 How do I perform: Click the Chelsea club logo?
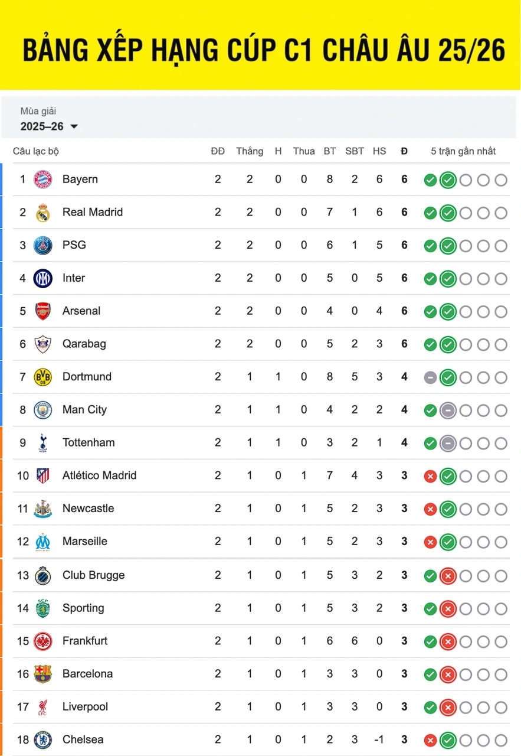tap(43, 739)
